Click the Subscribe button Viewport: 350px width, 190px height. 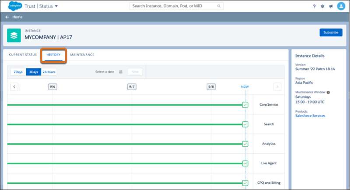(331, 32)
